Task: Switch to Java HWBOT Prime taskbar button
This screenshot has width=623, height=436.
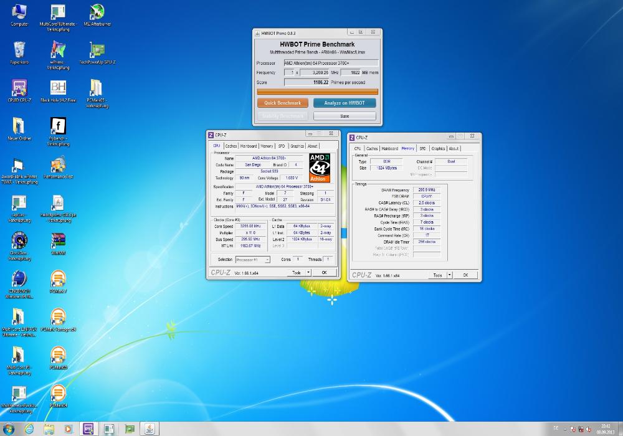Action: coord(150,429)
